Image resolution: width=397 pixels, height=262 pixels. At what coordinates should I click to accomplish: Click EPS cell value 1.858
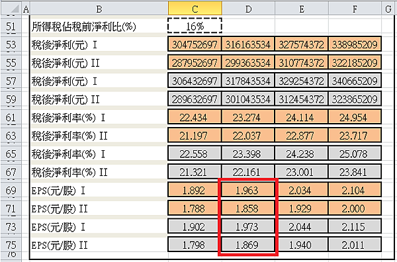pos(248,208)
